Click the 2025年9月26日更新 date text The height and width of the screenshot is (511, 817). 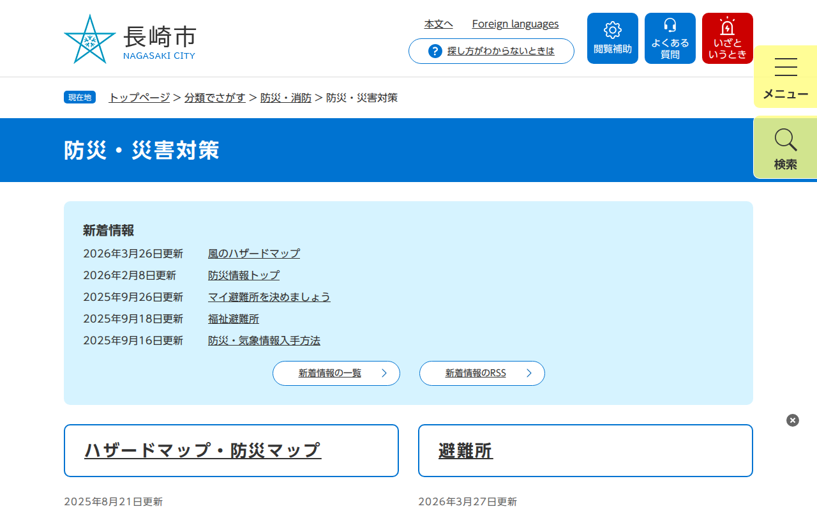coord(133,297)
